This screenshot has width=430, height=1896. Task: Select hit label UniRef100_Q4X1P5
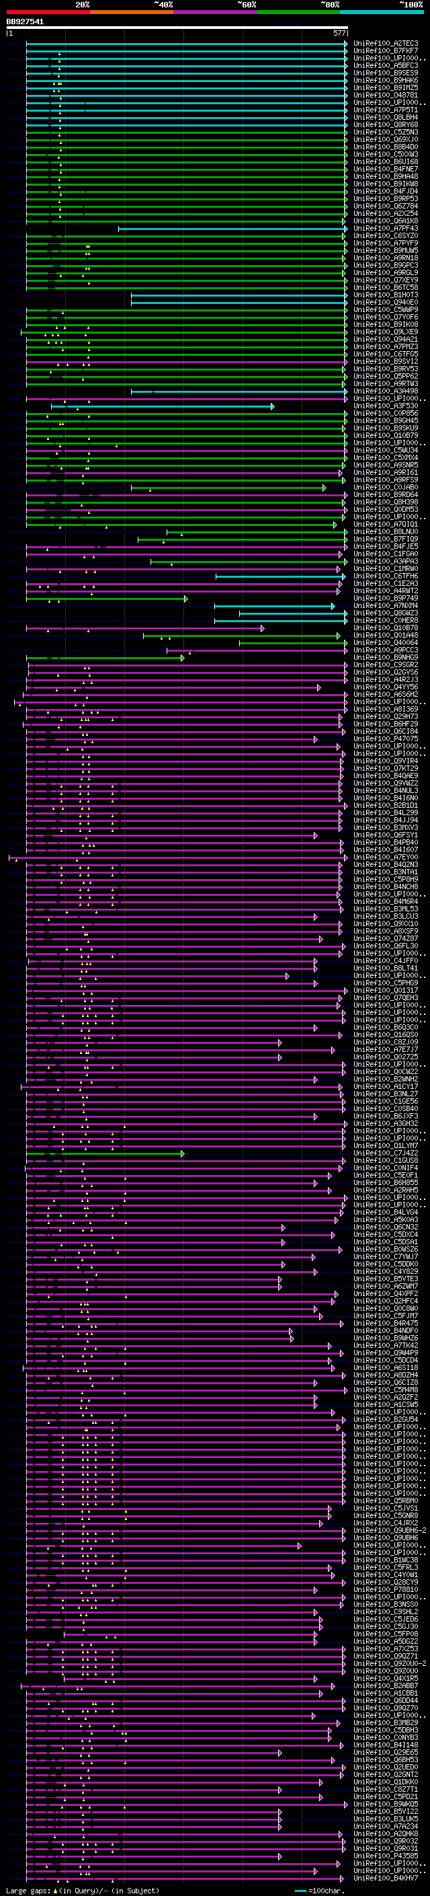386,1679
